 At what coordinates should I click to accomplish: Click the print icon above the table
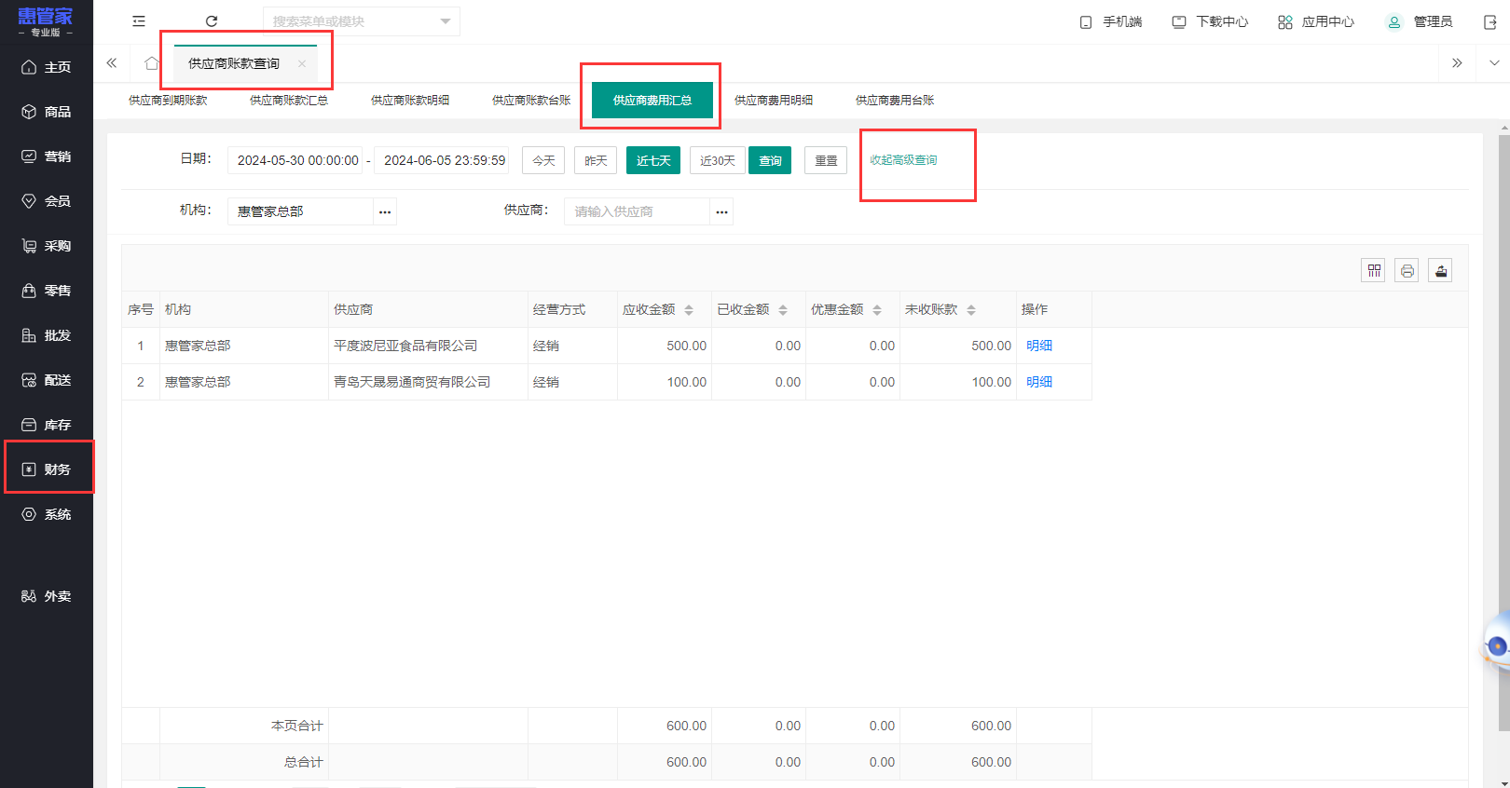point(1407,271)
